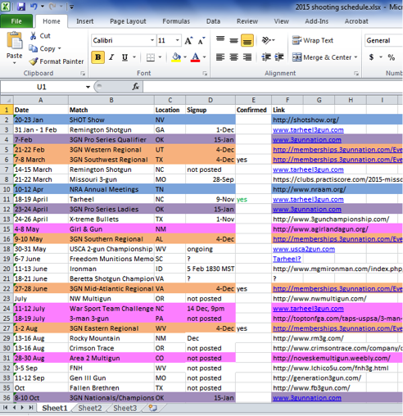The height and width of the screenshot is (416, 403).
Task: Click the Save icon in quick access toolbar
Action: 20,7
